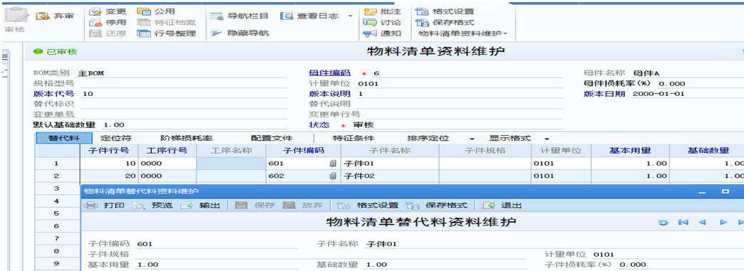Maximize the 物料清单替代料资料维护 window
The height and width of the screenshot is (271, 744).
[x=725, y=192]
